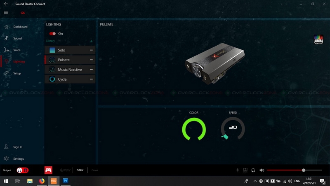Click the Output label
This screenshot has width=330, height=186.
pos(7,170)
